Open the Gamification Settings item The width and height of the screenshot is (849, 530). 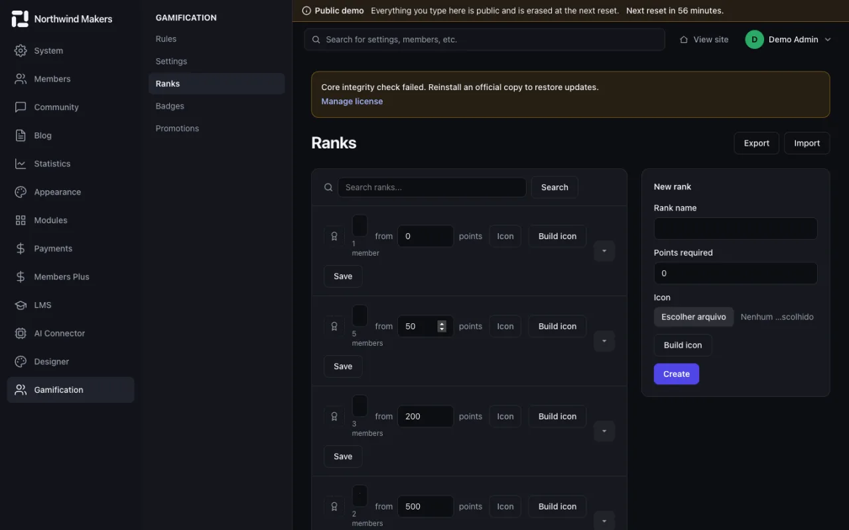pos(216,61)
